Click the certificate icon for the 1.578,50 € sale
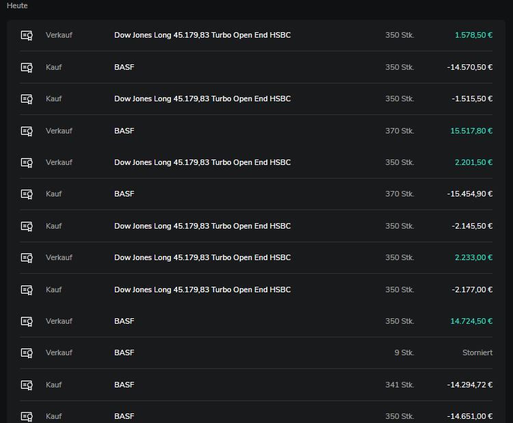513x423 pixels. click(x=27, y=36)
